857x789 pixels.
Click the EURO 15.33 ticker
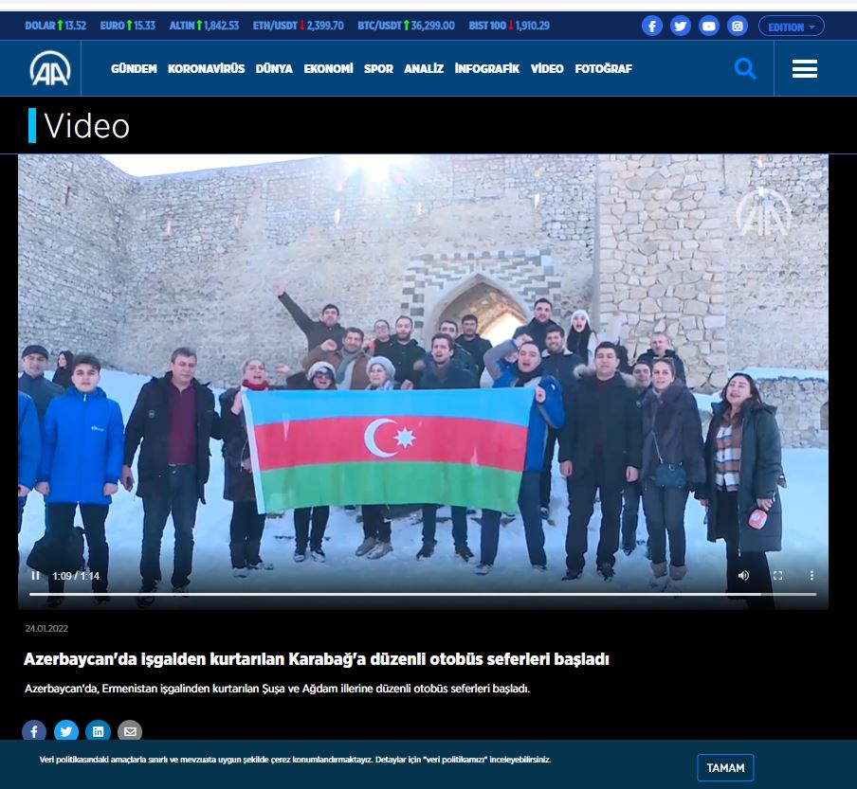click(127, 26)
